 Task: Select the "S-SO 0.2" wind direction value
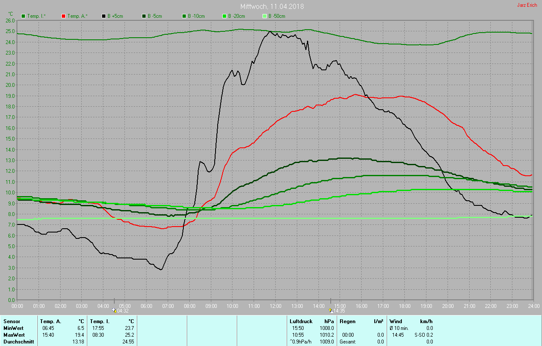pyautogui.click(x=423, y=335)
